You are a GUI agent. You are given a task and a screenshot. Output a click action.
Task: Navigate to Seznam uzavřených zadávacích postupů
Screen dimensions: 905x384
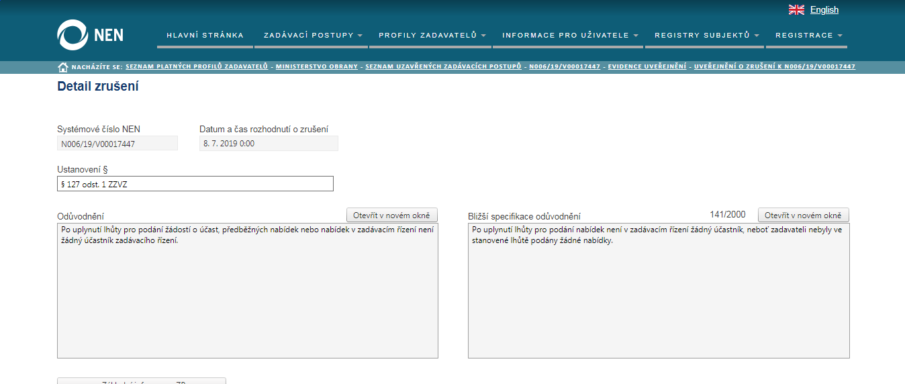coord(443,67)
